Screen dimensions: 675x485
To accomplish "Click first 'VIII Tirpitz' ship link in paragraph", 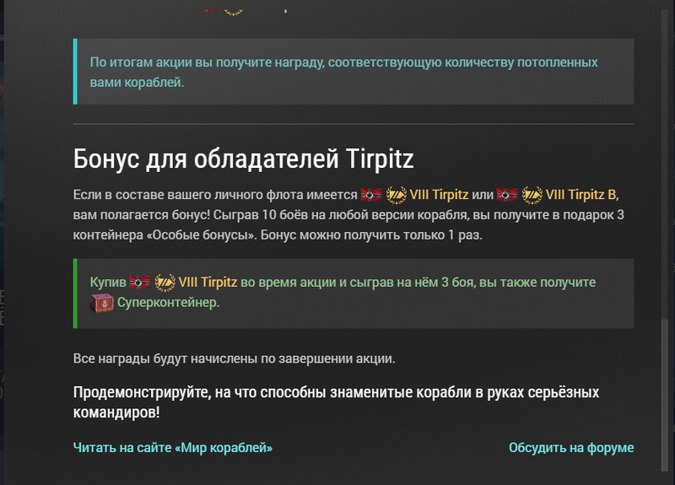I will [439, 195].
